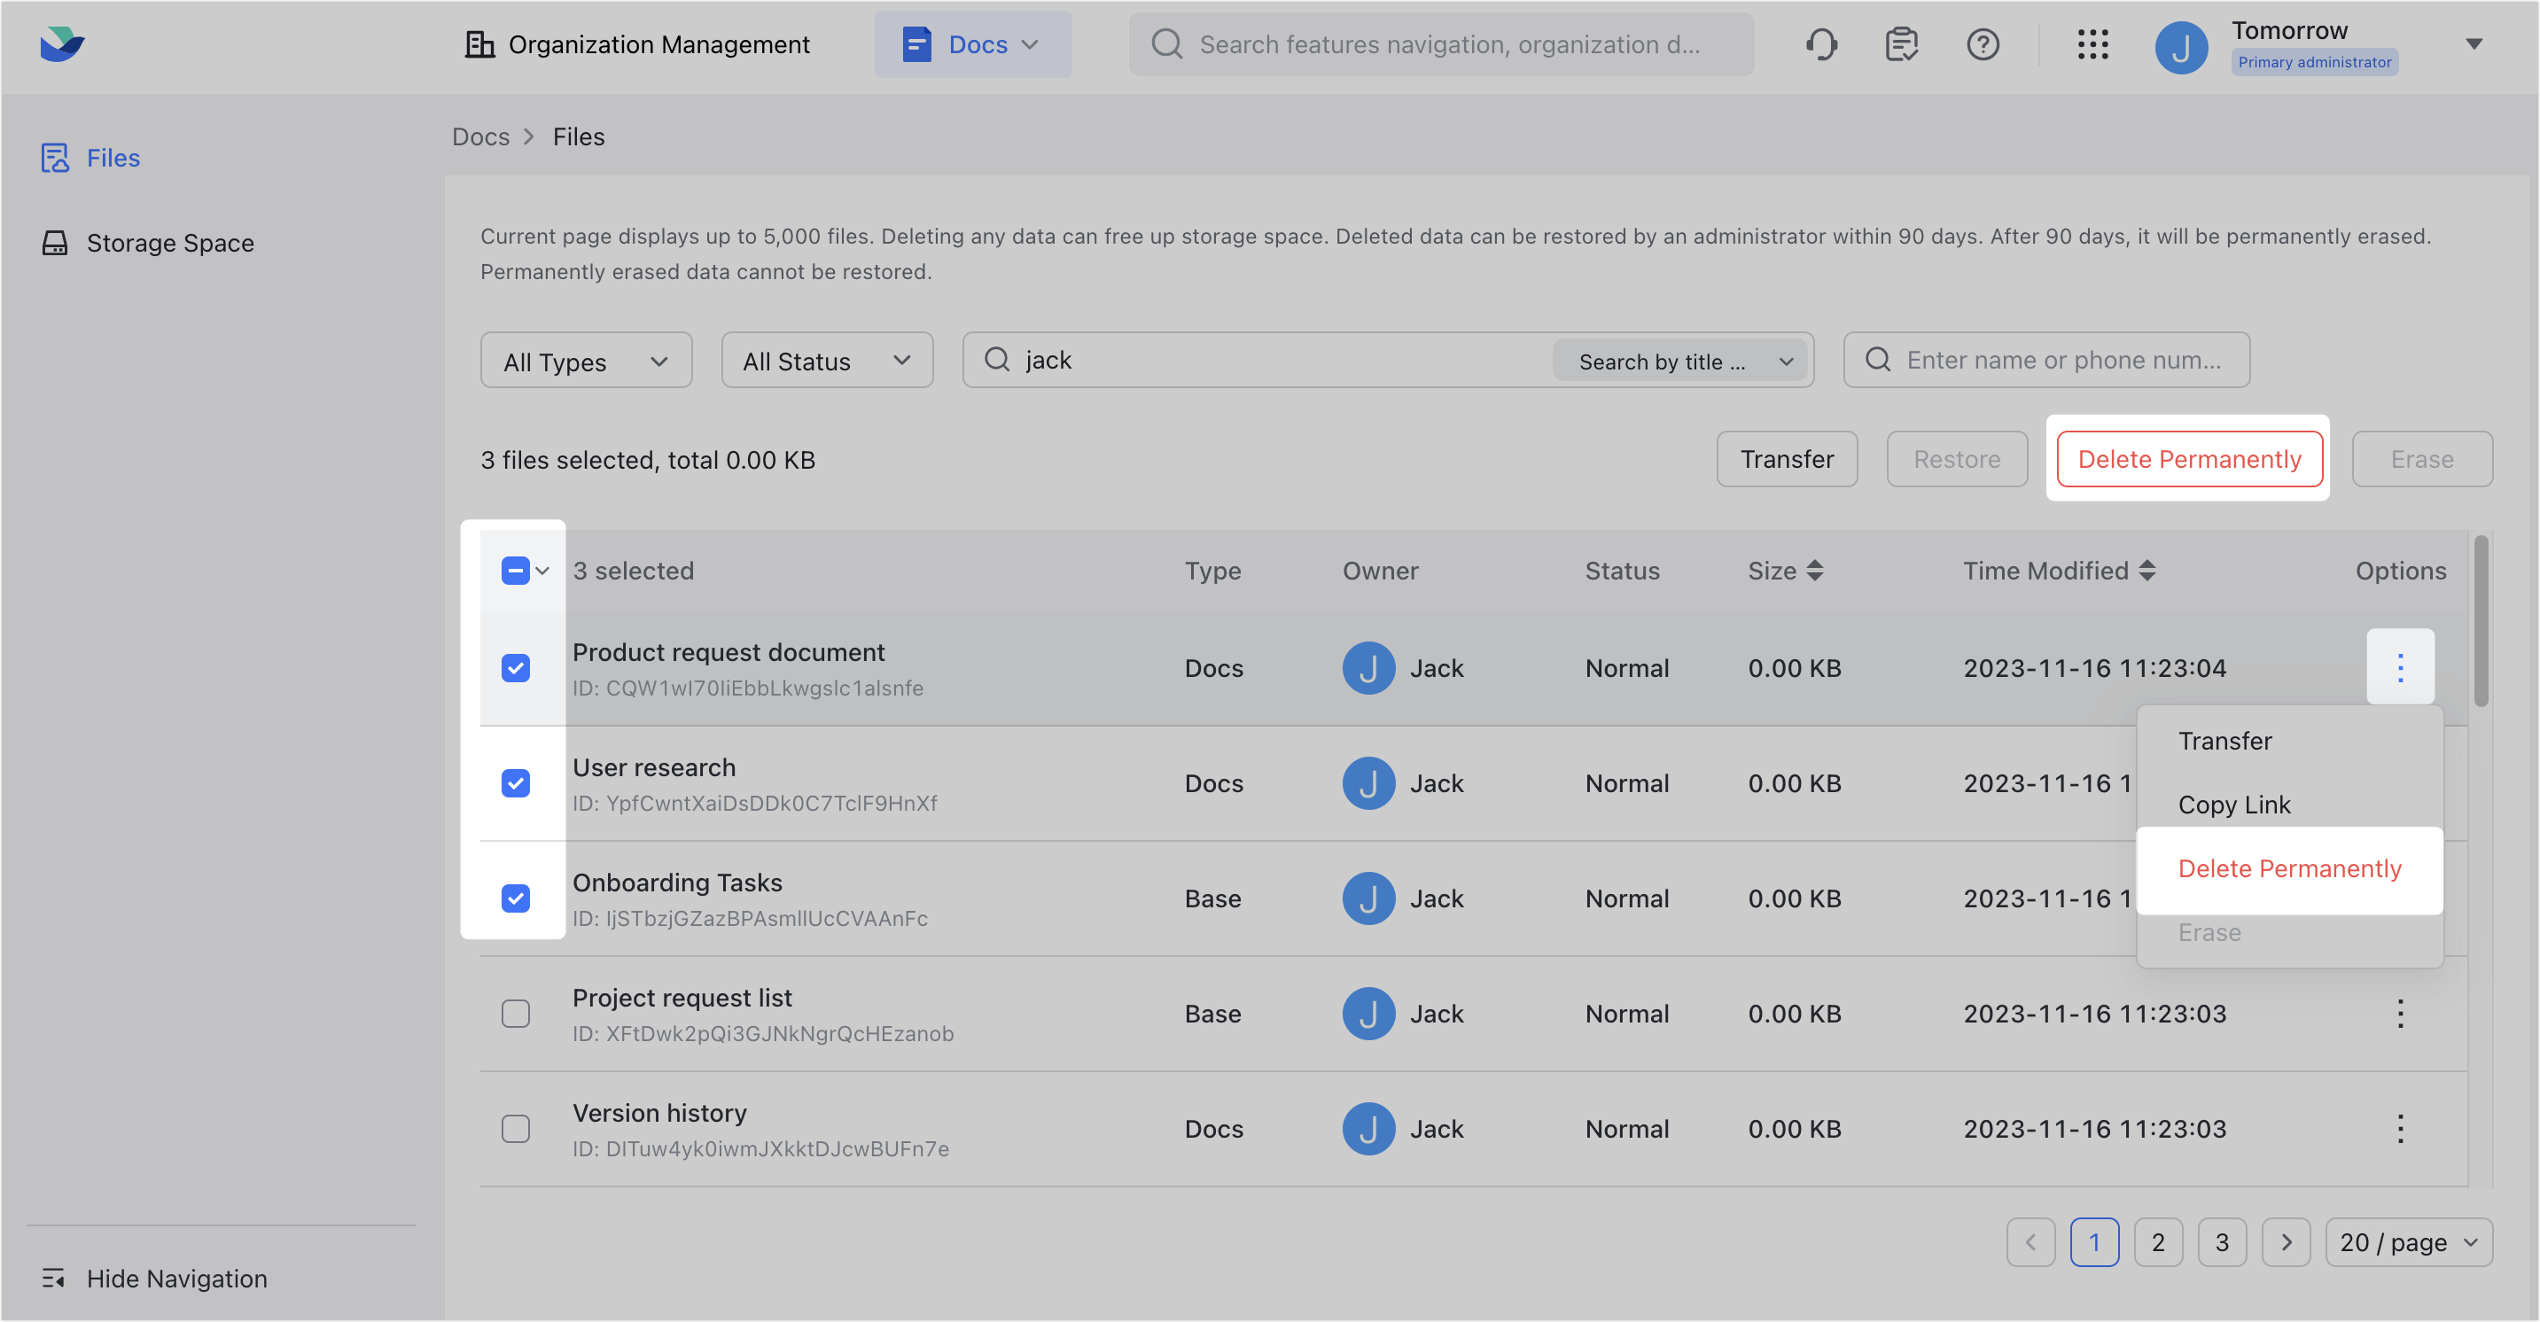
Task: Click the disabled Erase button above table
Action: coord(2421,459)
